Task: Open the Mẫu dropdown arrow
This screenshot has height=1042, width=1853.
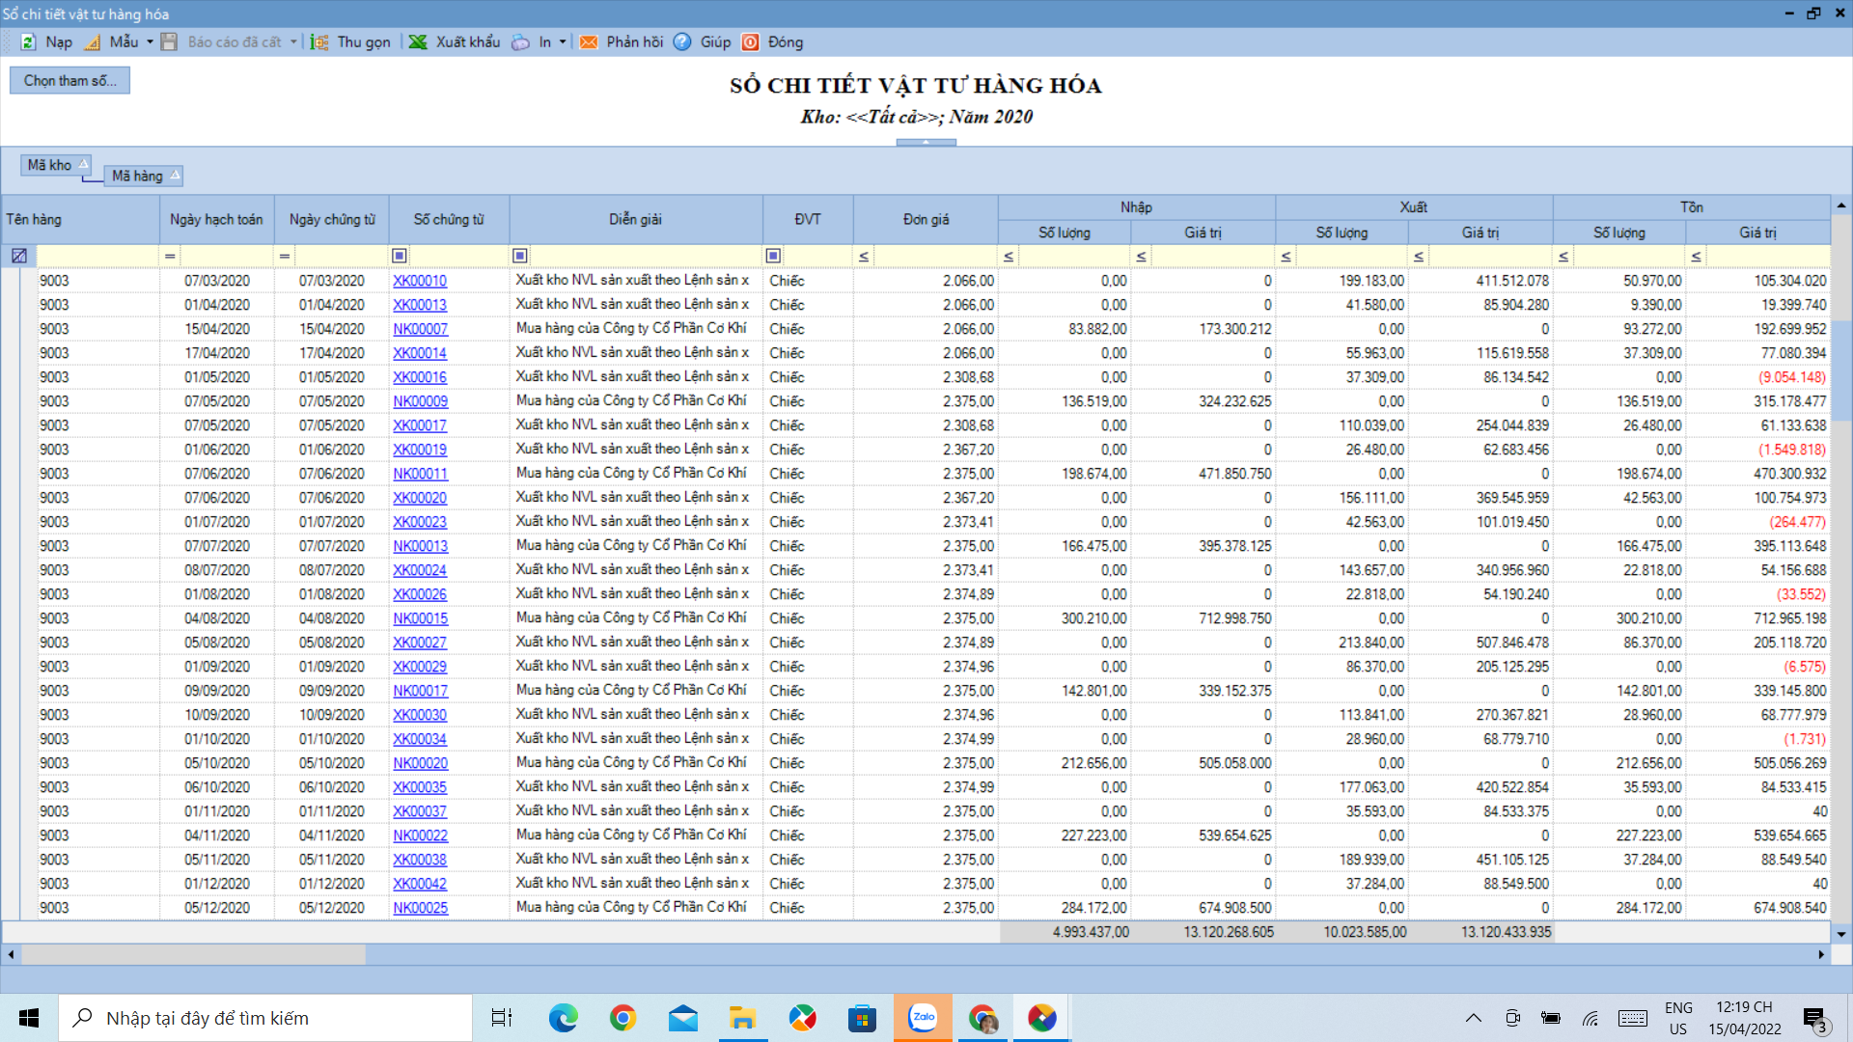Action: 150,42
